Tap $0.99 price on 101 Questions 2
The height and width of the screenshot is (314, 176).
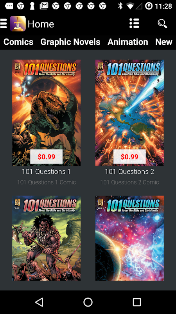tap(129, 156)
